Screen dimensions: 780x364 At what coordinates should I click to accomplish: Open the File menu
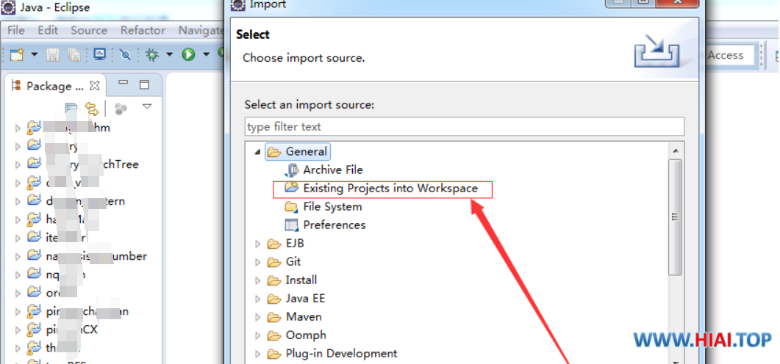tap(16, 30)
